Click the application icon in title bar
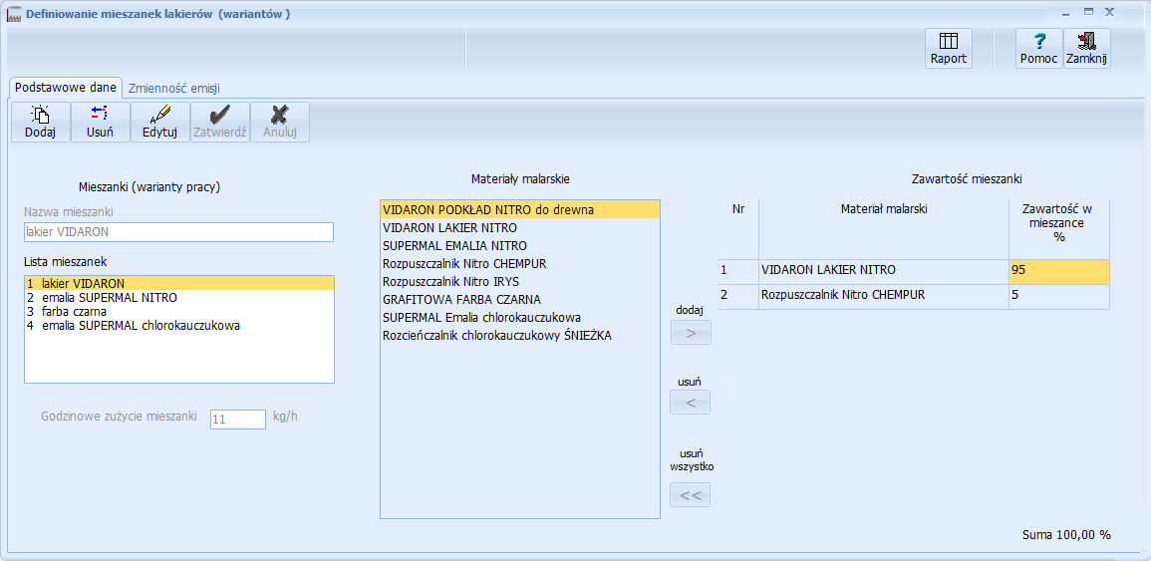 coord(14,13)
